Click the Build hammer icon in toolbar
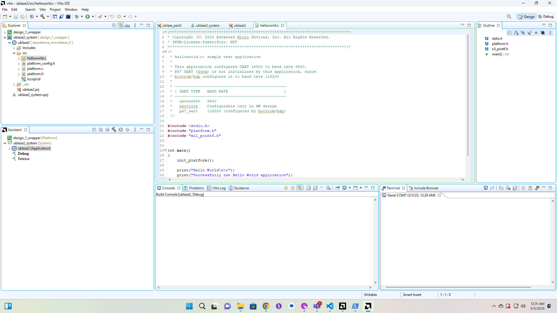Image resolution: width=557 pixels, height=313 pixels. point(42,17)
